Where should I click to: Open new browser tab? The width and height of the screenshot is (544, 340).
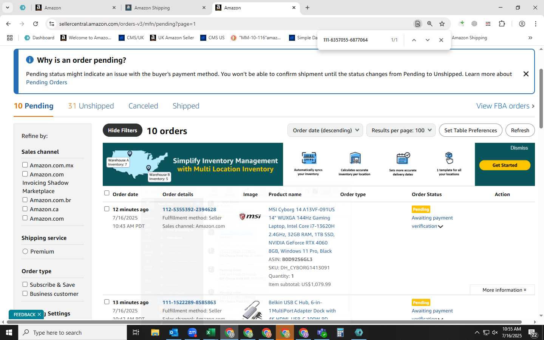pyautogui.click(x=308, y=8)
